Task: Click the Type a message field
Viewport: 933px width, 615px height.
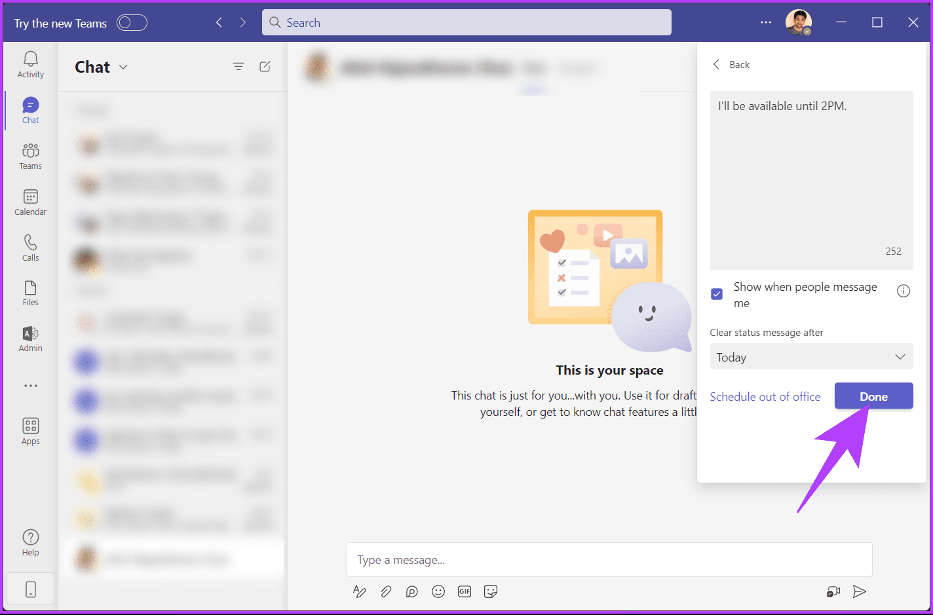Action: point(609,560)
